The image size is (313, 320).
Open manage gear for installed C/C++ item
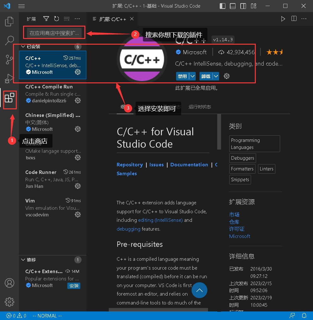click(x=78, y=72)
